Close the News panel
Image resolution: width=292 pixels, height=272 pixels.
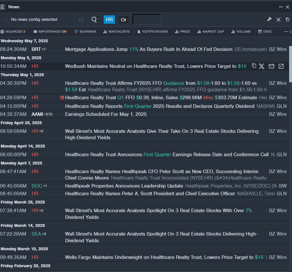pyautogui.click(x=288, y=7)
